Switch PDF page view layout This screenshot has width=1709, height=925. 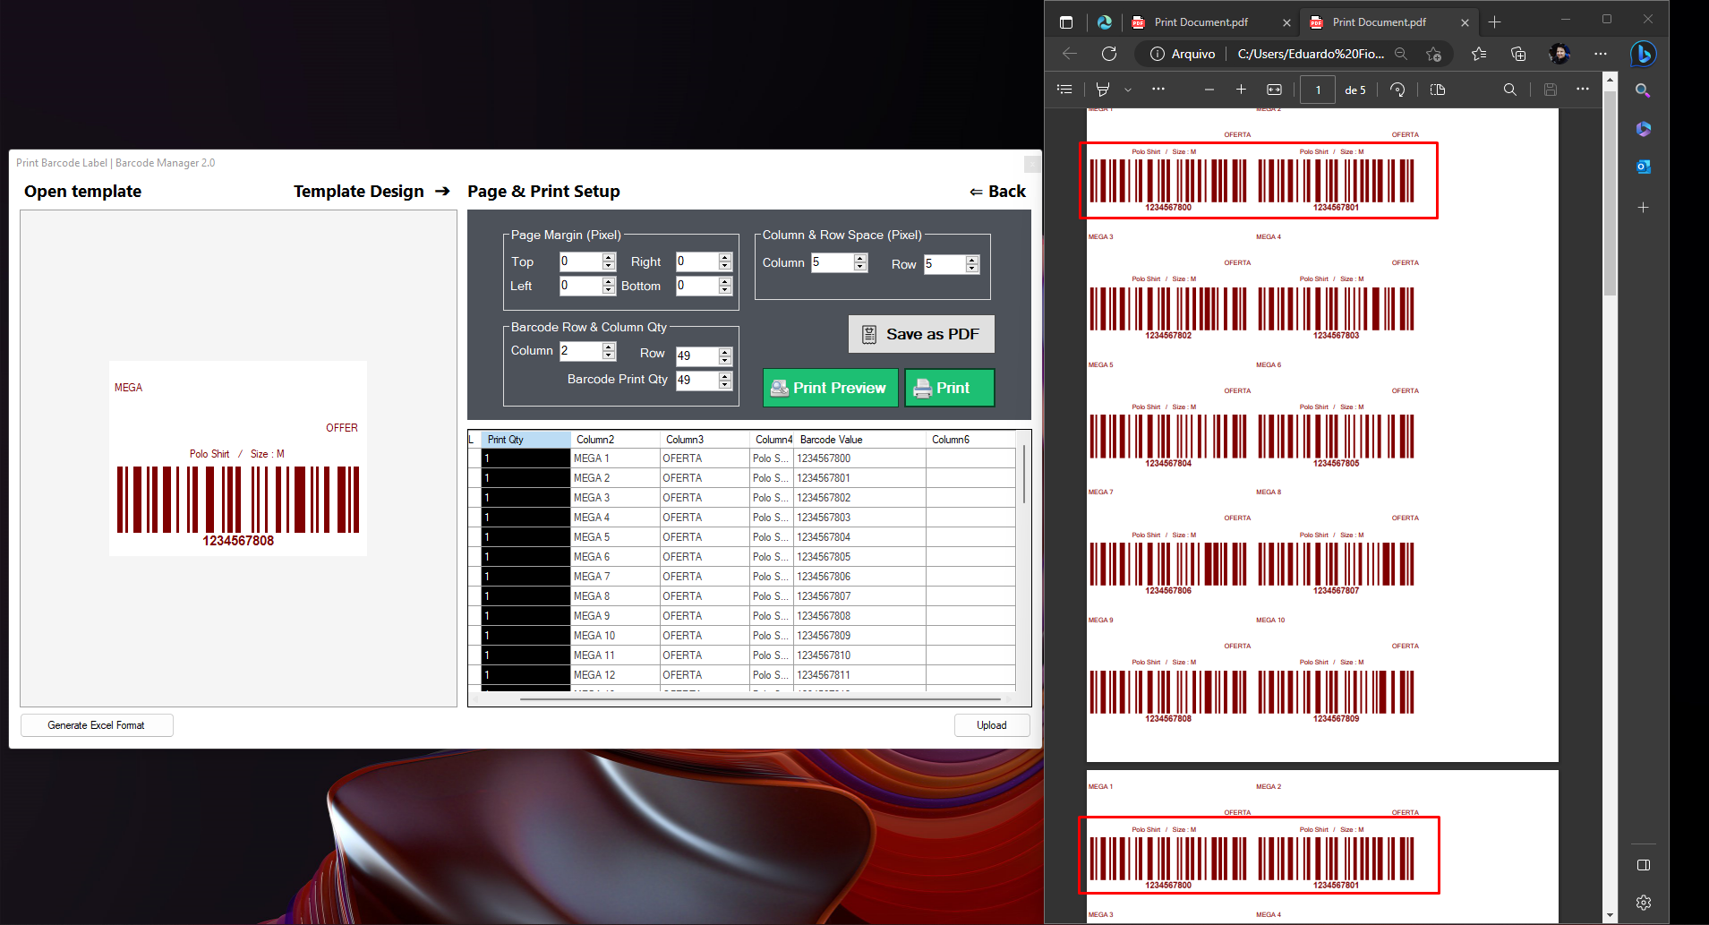click(1438, 90)
